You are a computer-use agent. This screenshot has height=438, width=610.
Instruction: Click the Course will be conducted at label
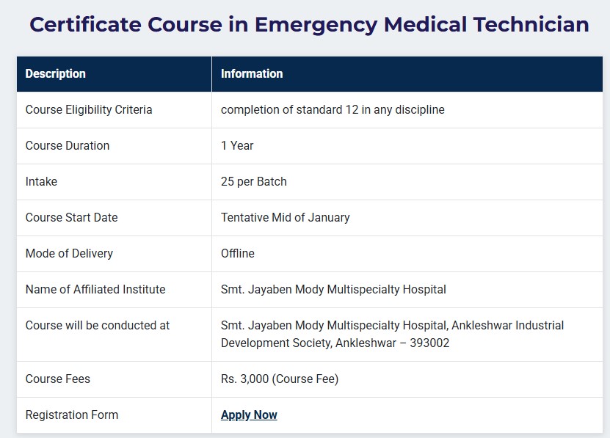click(x=98, y=325)
